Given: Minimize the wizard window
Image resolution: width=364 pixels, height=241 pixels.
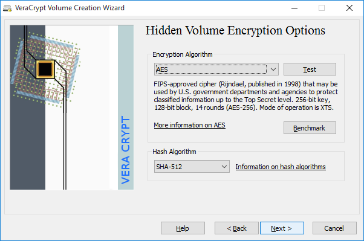Looking at the screenshot, I should 294,8.
